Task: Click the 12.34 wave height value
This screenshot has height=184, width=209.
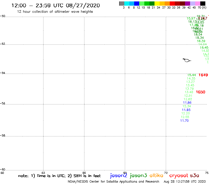Action: pos(187,106)
